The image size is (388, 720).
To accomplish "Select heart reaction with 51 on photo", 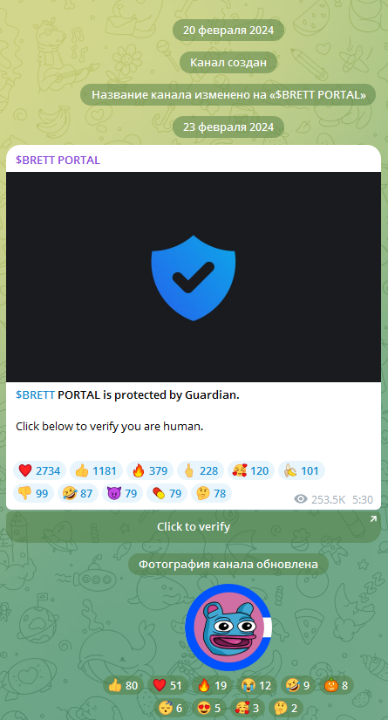I will [x=167, y=686].
